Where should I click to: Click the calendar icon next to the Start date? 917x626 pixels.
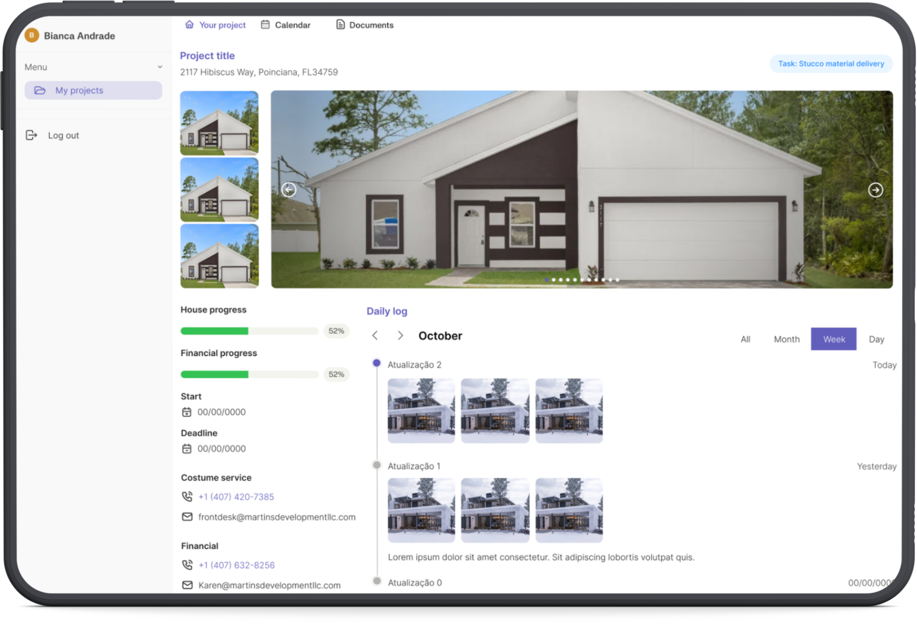point(187,412)
